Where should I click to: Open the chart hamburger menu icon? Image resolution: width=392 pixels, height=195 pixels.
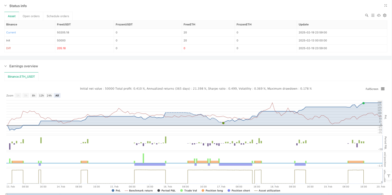(x=383, y=89)
